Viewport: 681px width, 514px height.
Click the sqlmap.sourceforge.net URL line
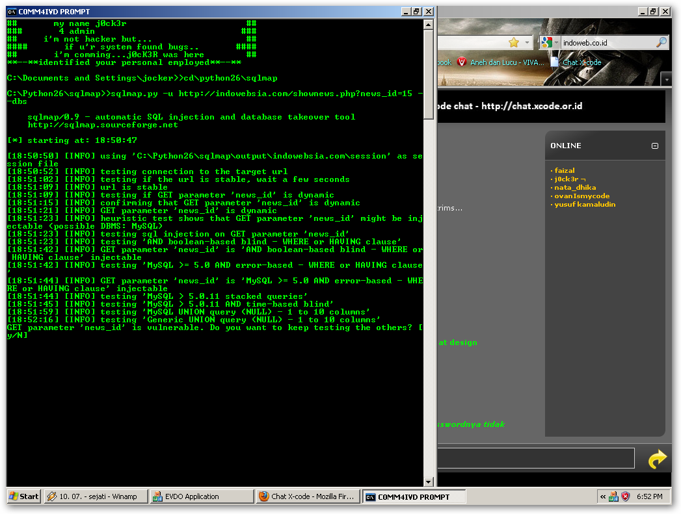[103, 125]
